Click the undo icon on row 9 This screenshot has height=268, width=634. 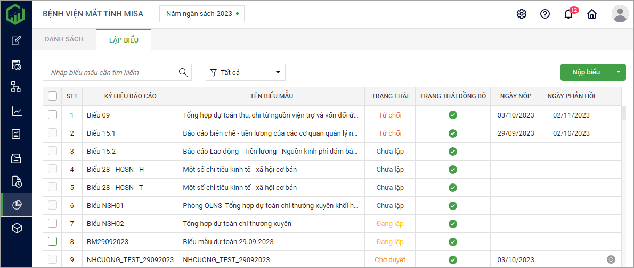611,259
